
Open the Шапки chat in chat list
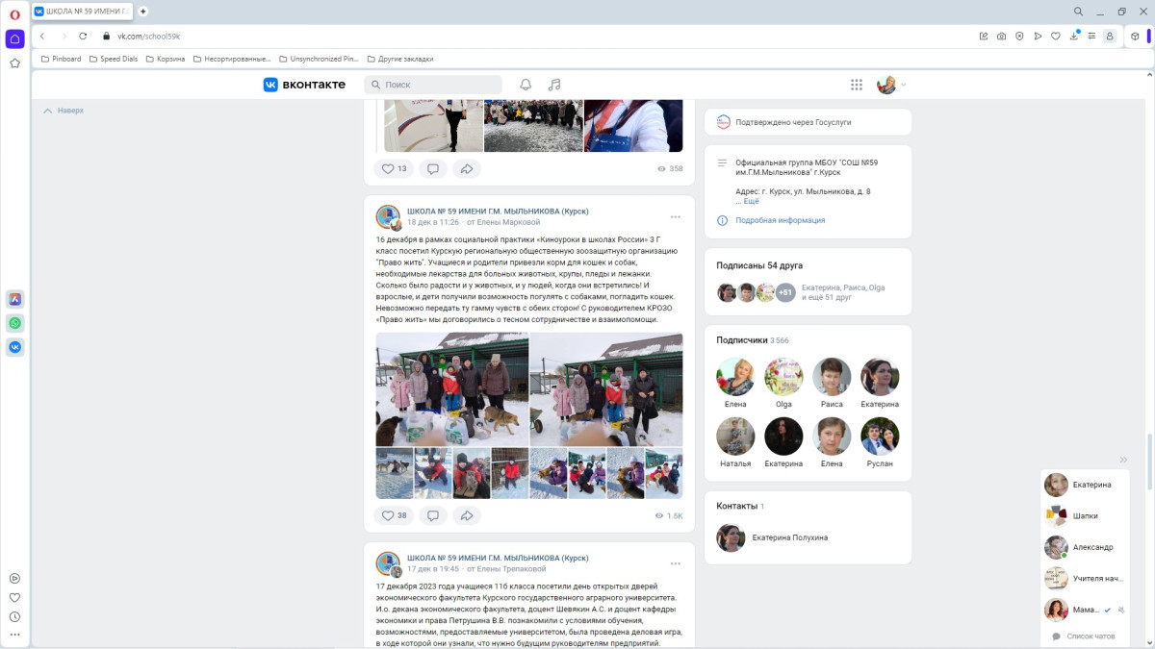tap(1087, 515)
